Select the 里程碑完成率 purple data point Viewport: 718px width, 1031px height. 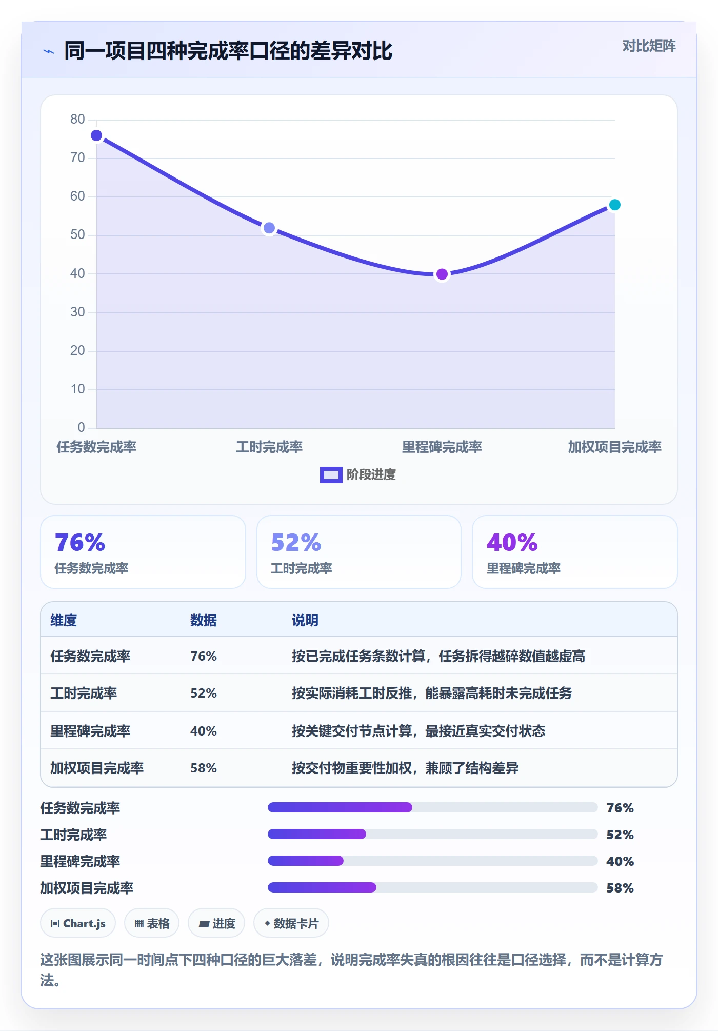pos(442,274)
